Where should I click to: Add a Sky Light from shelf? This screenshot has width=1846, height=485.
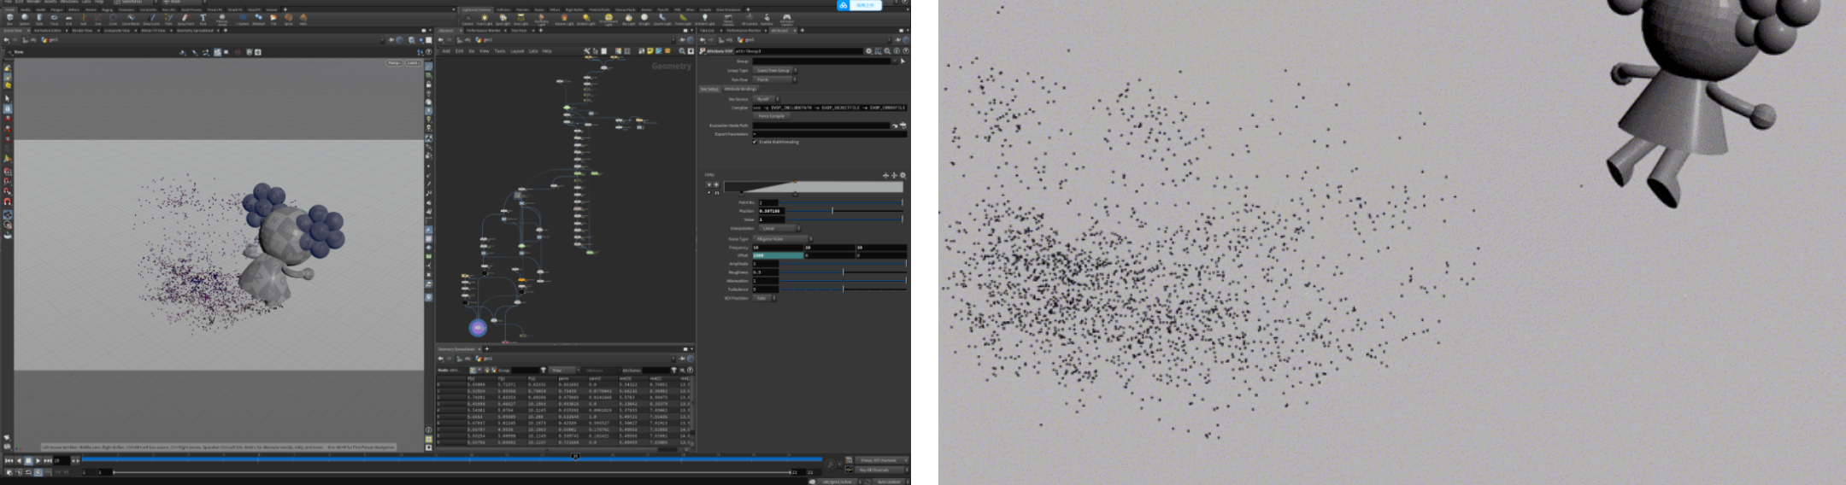(628, 18)
